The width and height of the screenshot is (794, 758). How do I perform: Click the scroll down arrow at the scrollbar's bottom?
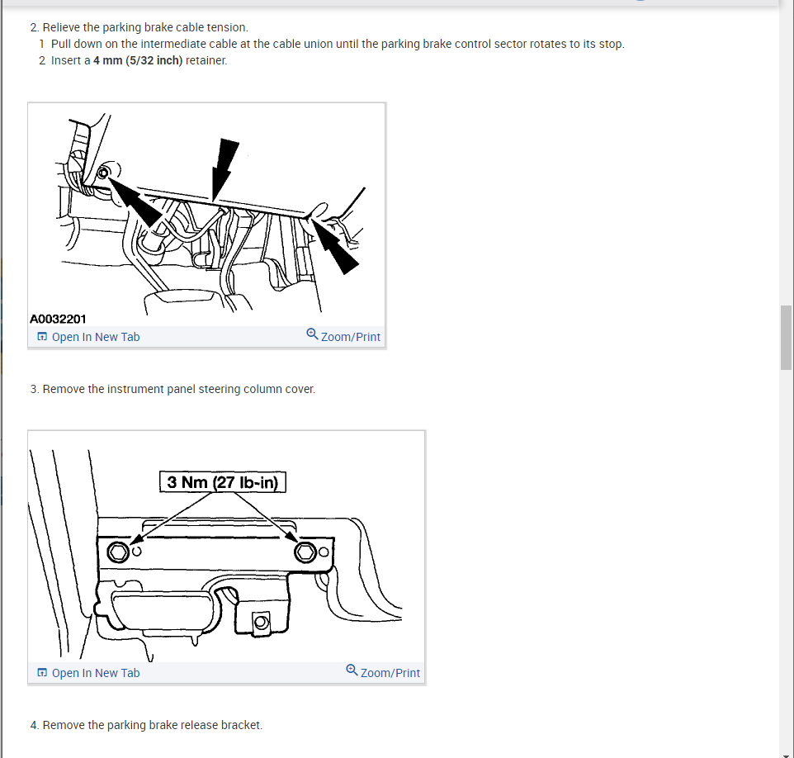click(786, 754)
